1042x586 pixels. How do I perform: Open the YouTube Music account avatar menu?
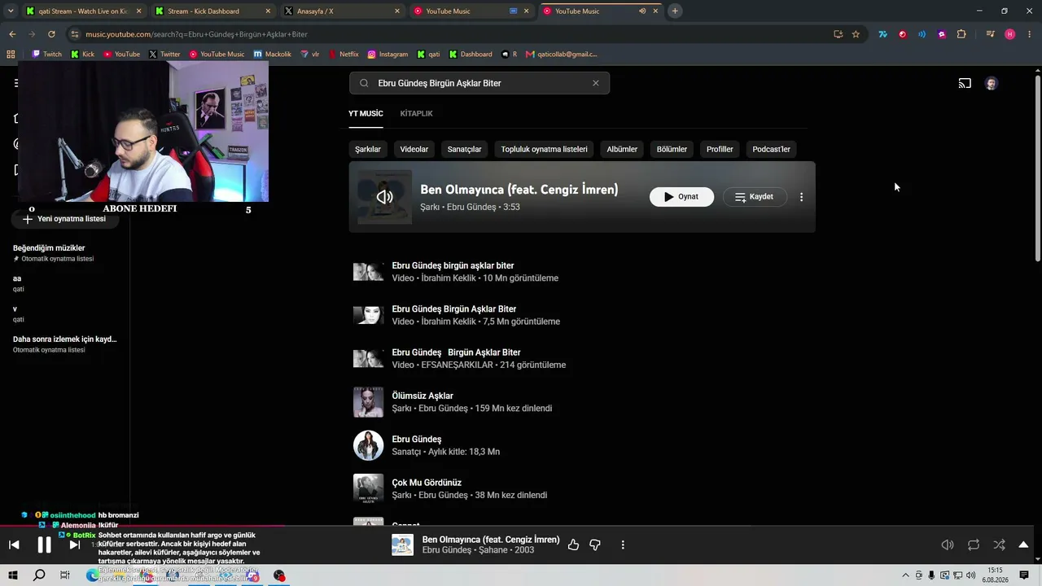tap(991, 83)
